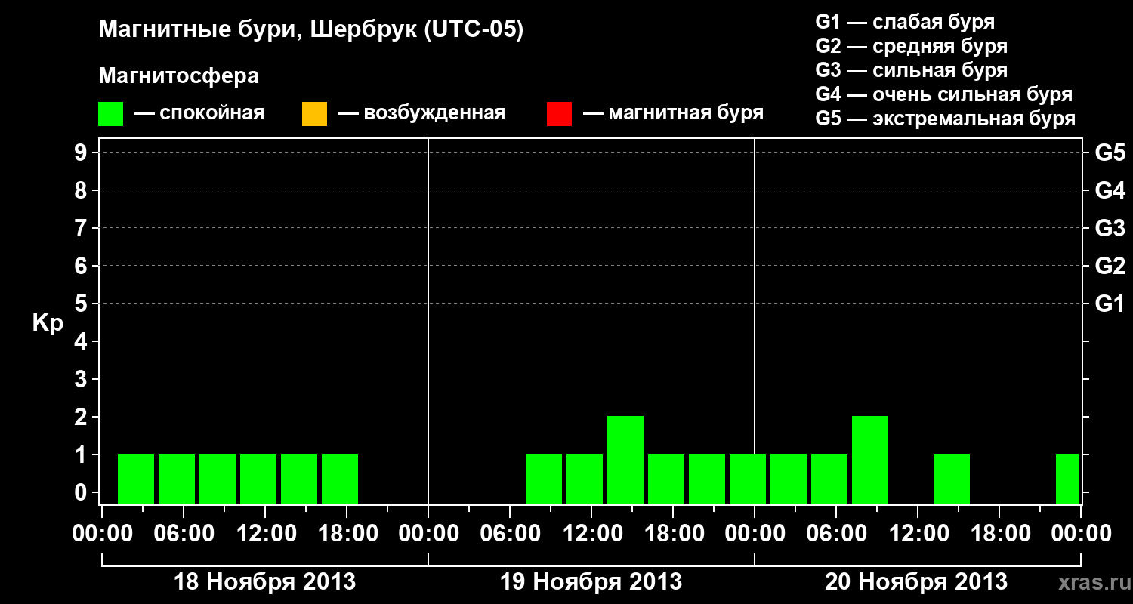Click the right-axis 'G4' storm level label

point(1110,191)
